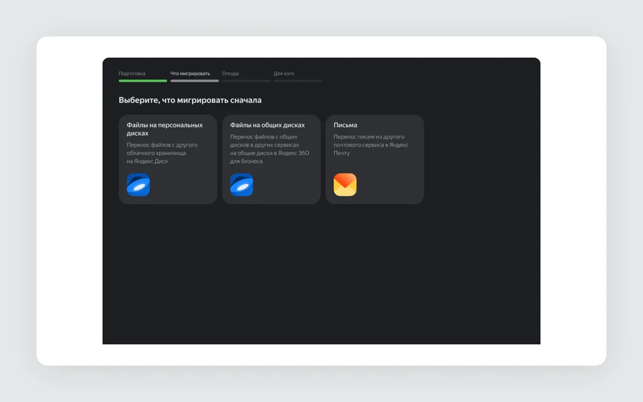Viewport: 643px width, 402px height.
Task: Click the Yandex Mail envelope icon
Action: tap(345, 185)
